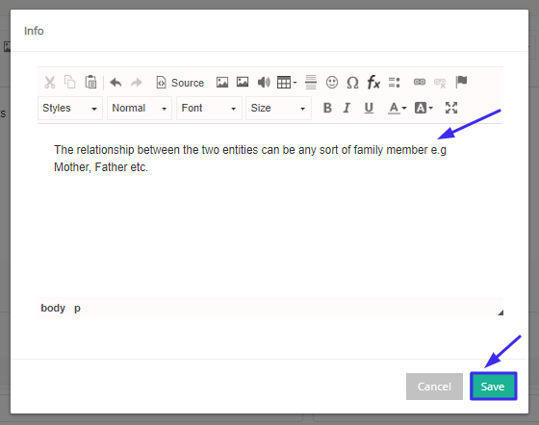539x425 pixels.
Task: Expand the Font dropdown
Action: click(x=209, y=108)
